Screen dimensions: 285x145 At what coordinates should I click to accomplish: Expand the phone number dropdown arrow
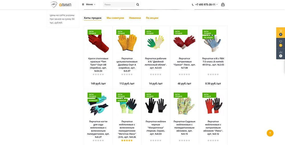point(217,5)
